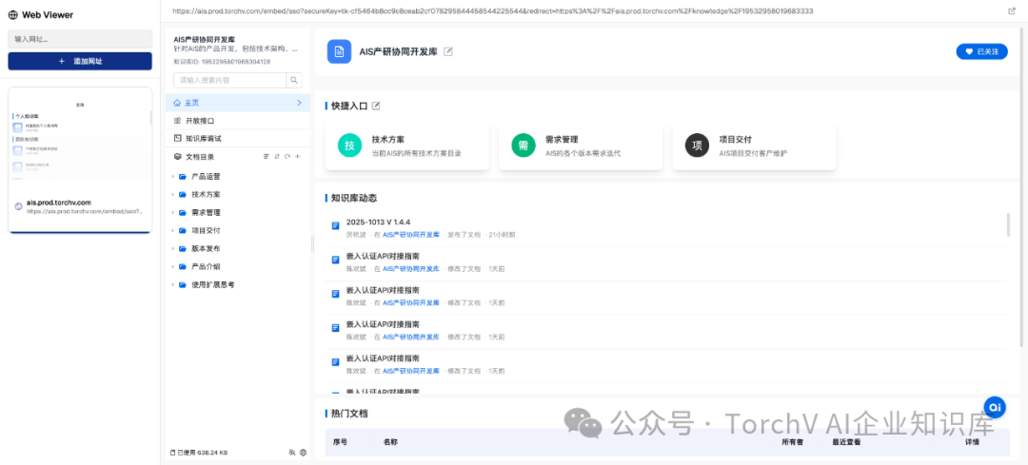Expand the 项目交付 folder arrow
The width and height of the screenshot is (1028, 465).
click(172, 230)
